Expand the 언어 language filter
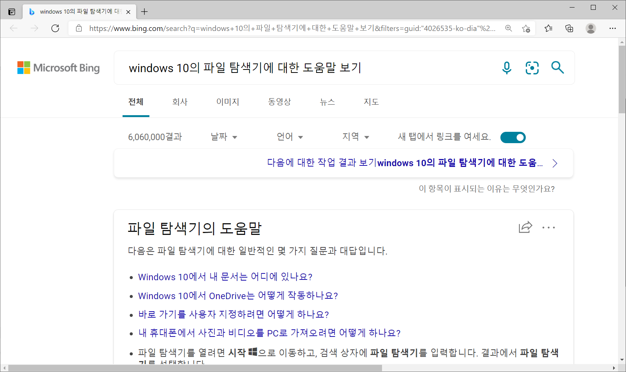626x372 pixels. coord(290,137)
